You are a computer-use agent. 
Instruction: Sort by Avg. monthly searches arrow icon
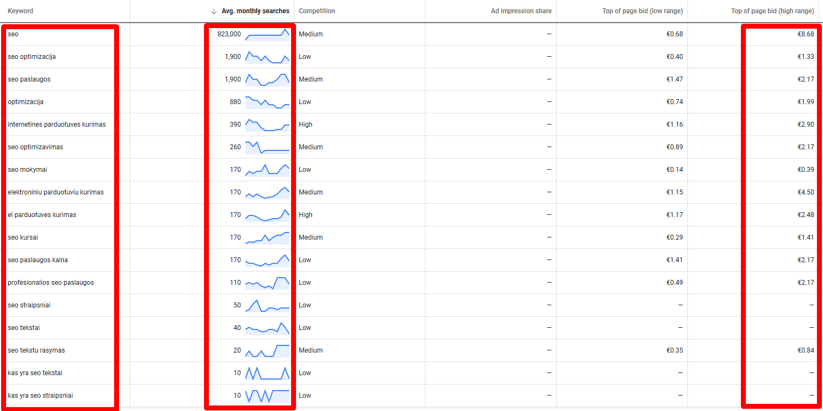(x=214, y=11)
